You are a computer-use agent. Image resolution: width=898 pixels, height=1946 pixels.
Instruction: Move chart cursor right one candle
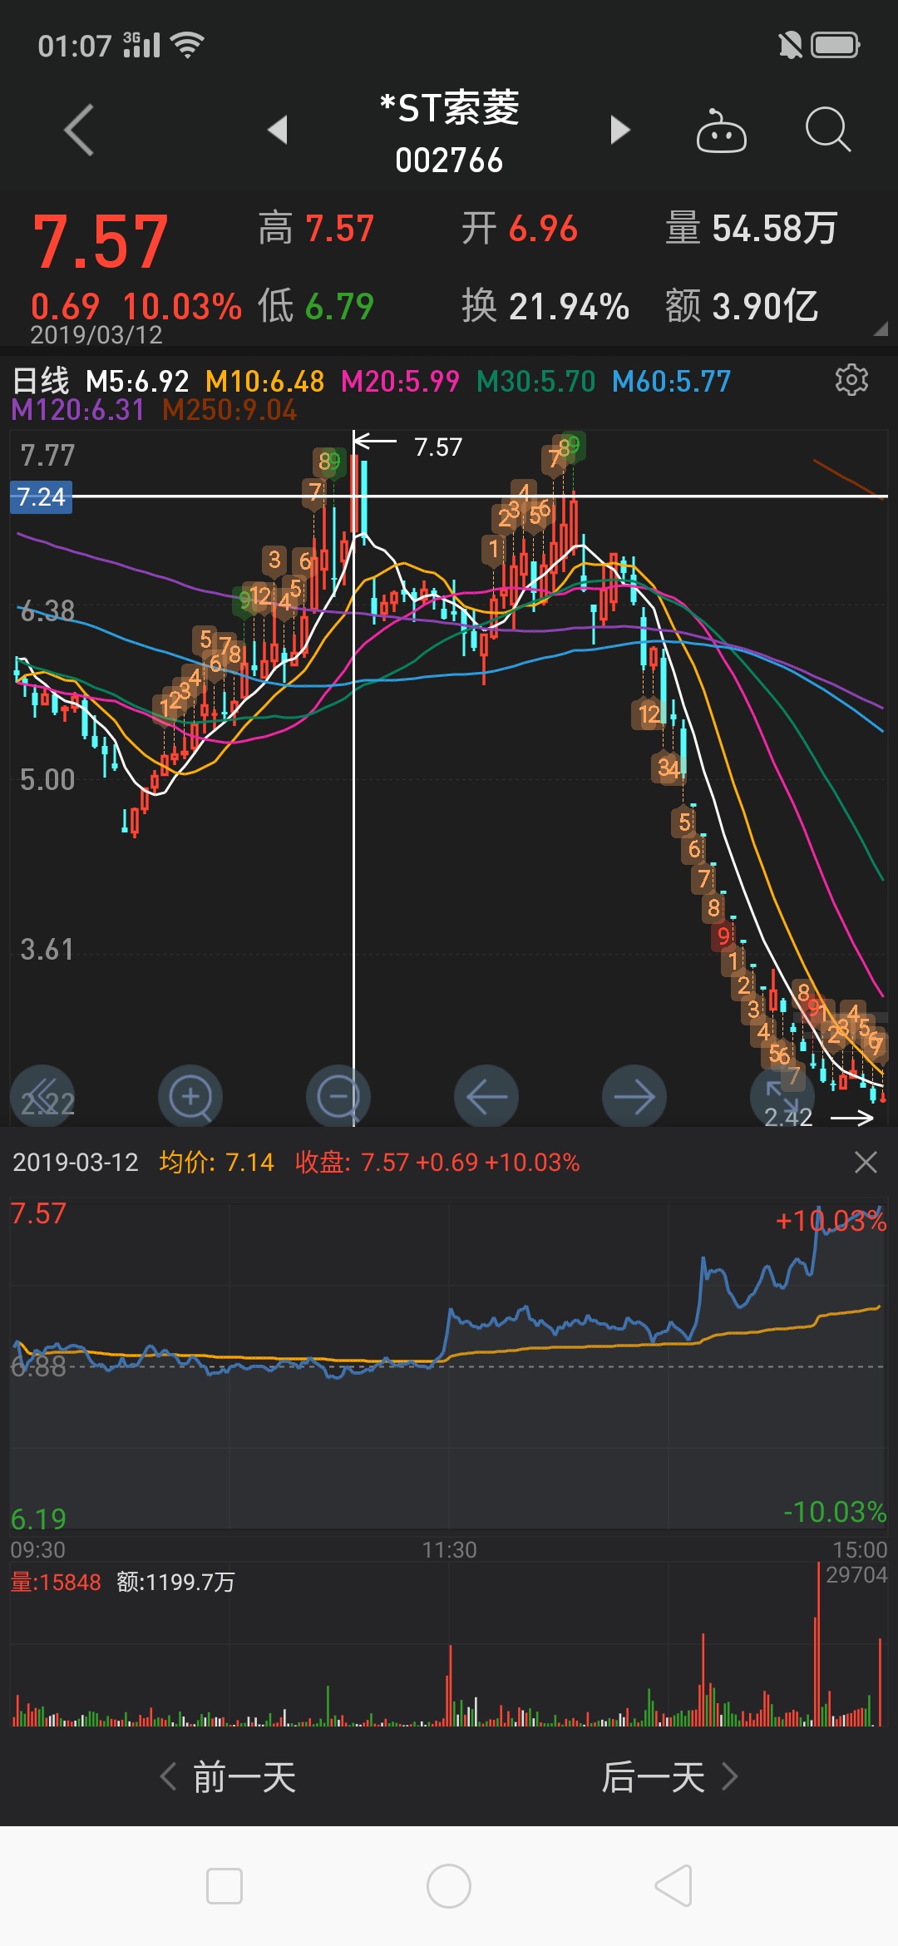(634, 1097)
